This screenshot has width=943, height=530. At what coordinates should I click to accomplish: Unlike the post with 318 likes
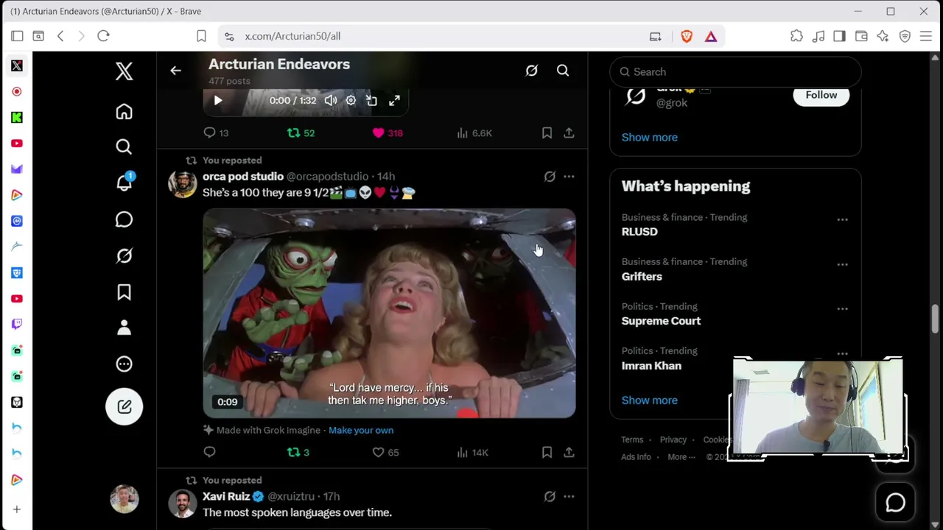388,133
